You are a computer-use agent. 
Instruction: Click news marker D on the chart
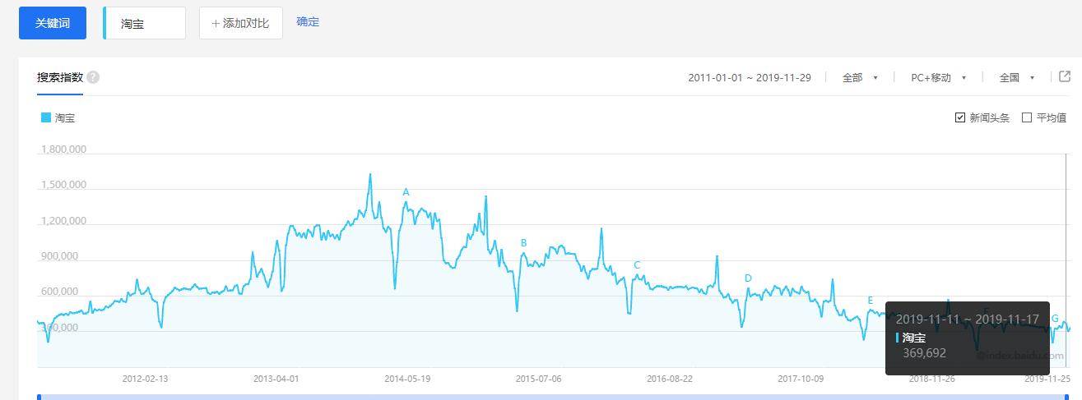tap(748, 278)
